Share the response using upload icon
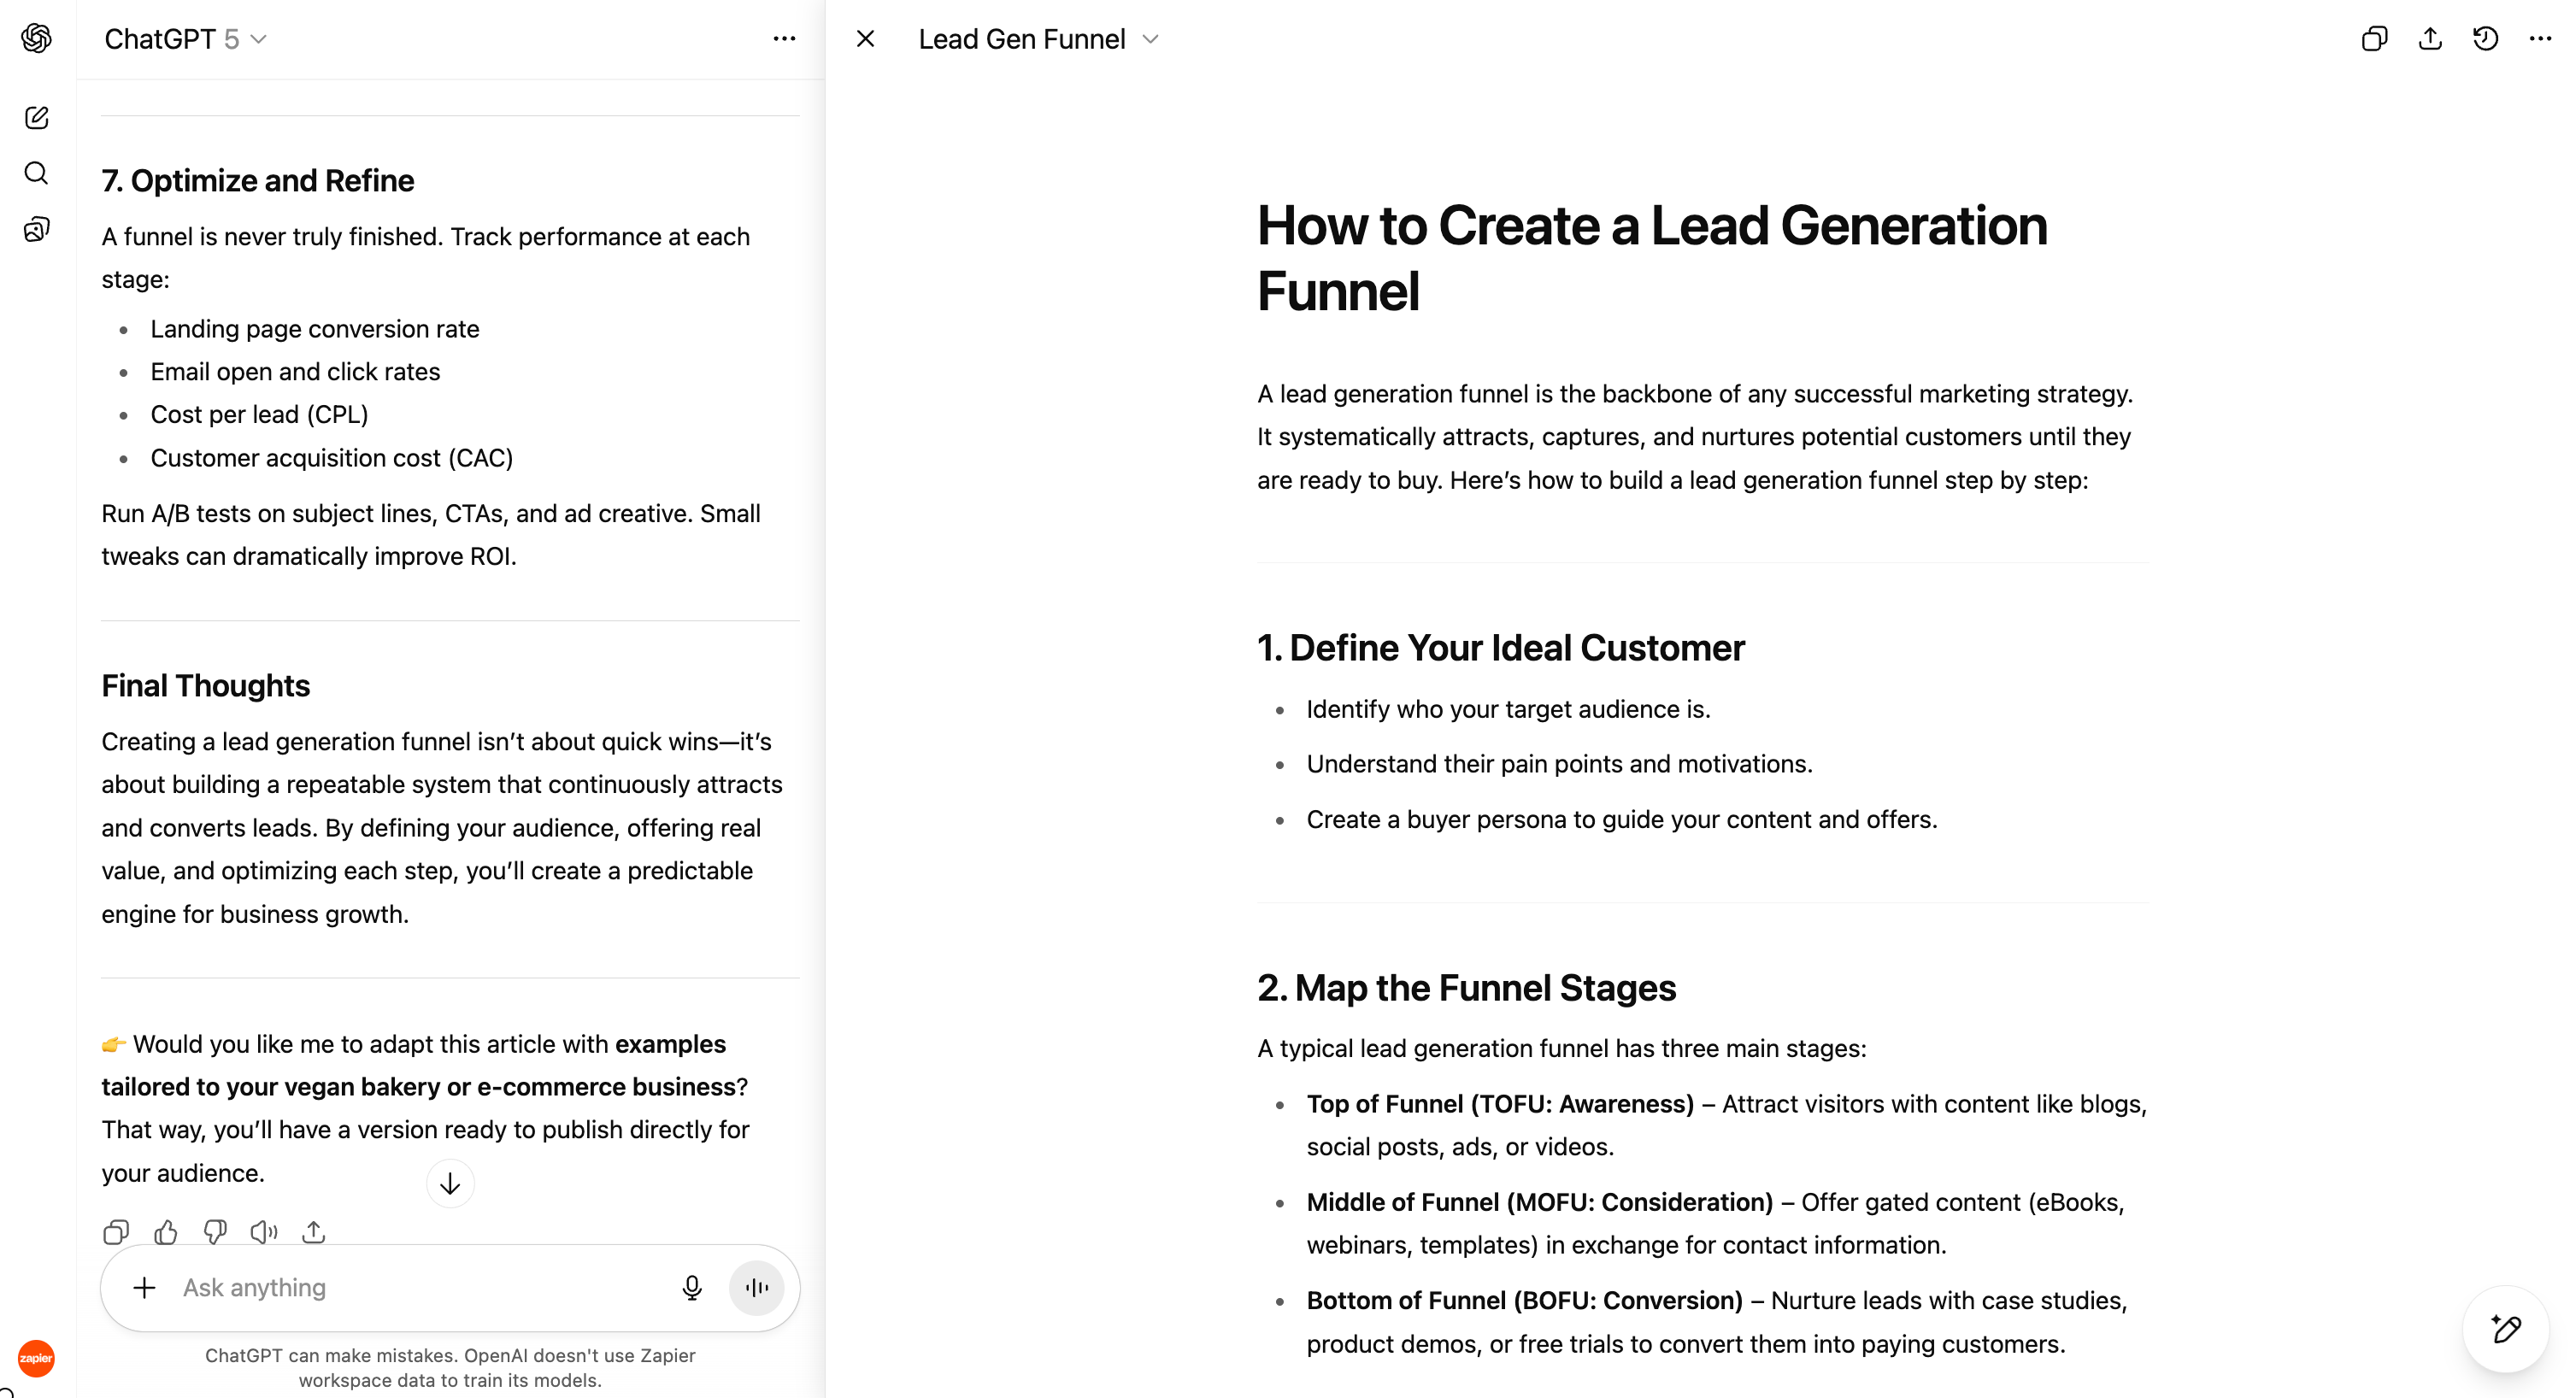The width and height of the screenshot is (2576, 1398). (x=314, y=1232)
